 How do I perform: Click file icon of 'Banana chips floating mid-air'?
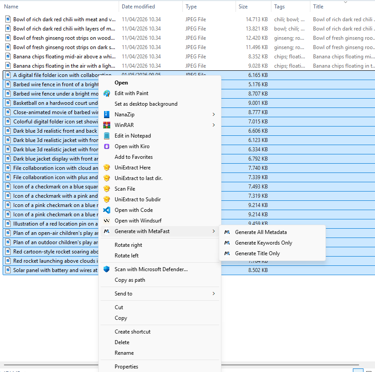[8, 56]
